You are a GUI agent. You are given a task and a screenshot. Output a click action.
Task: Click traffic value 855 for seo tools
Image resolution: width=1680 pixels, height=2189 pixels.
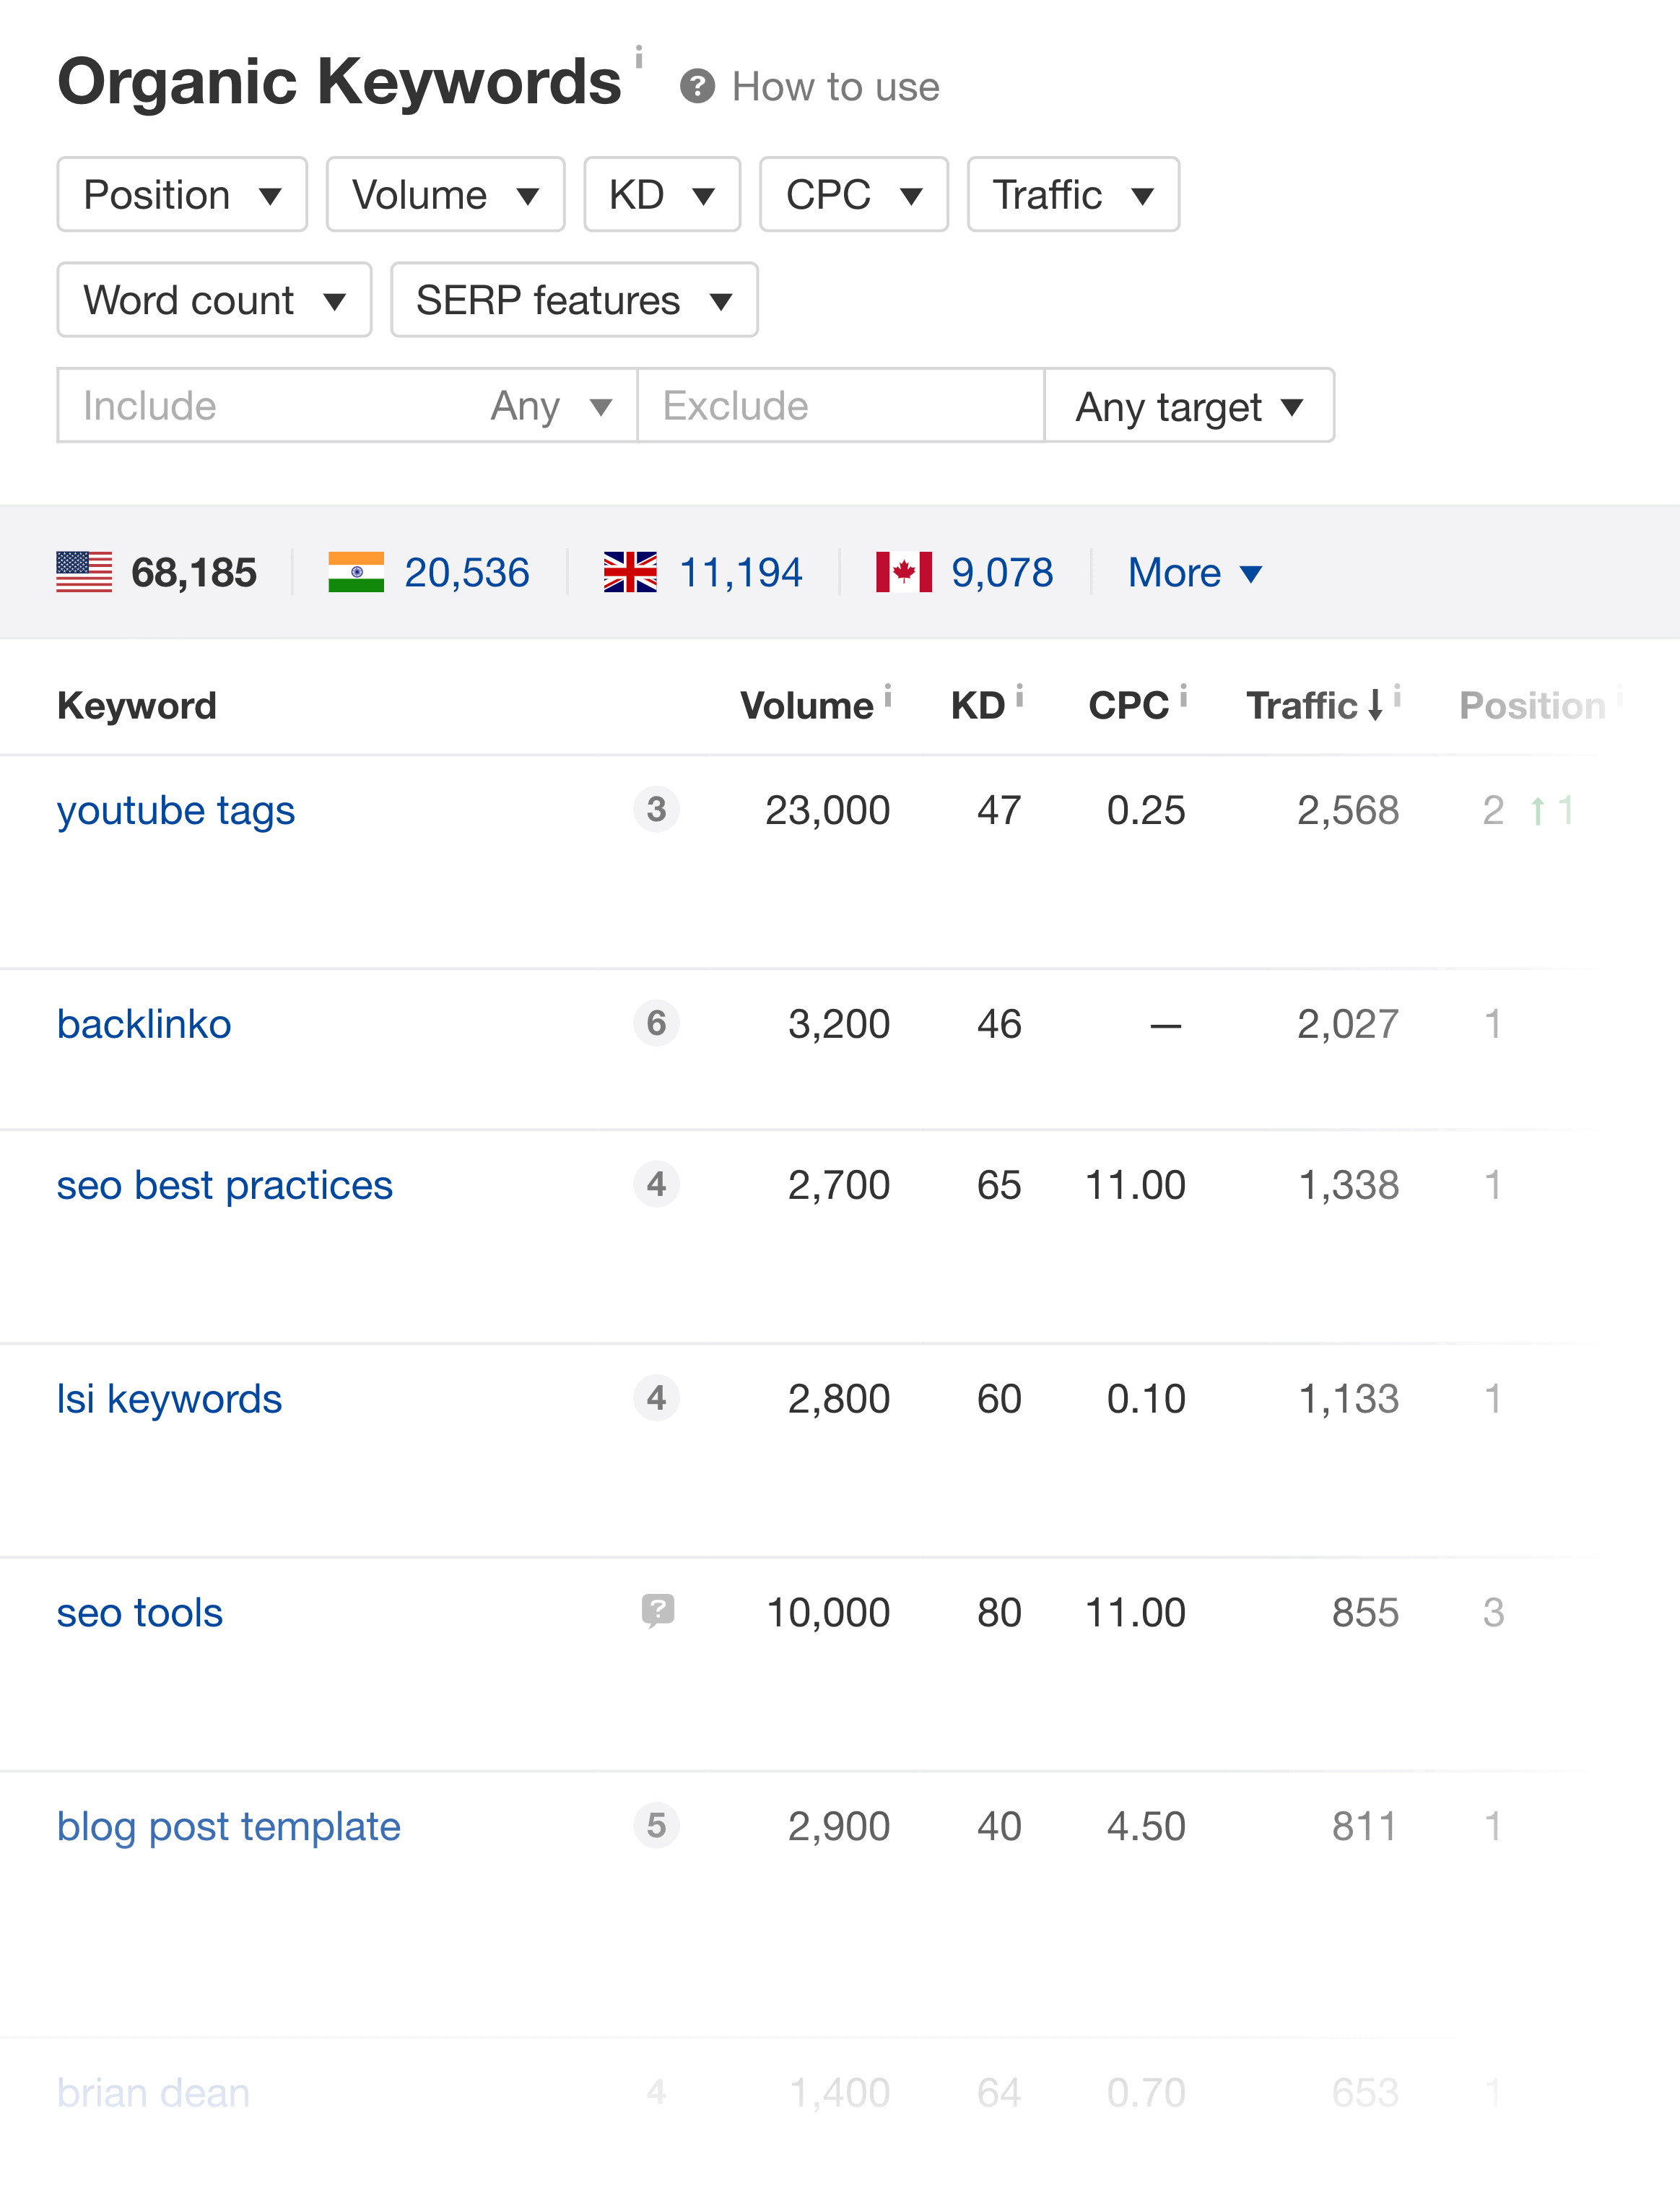1365,1613
